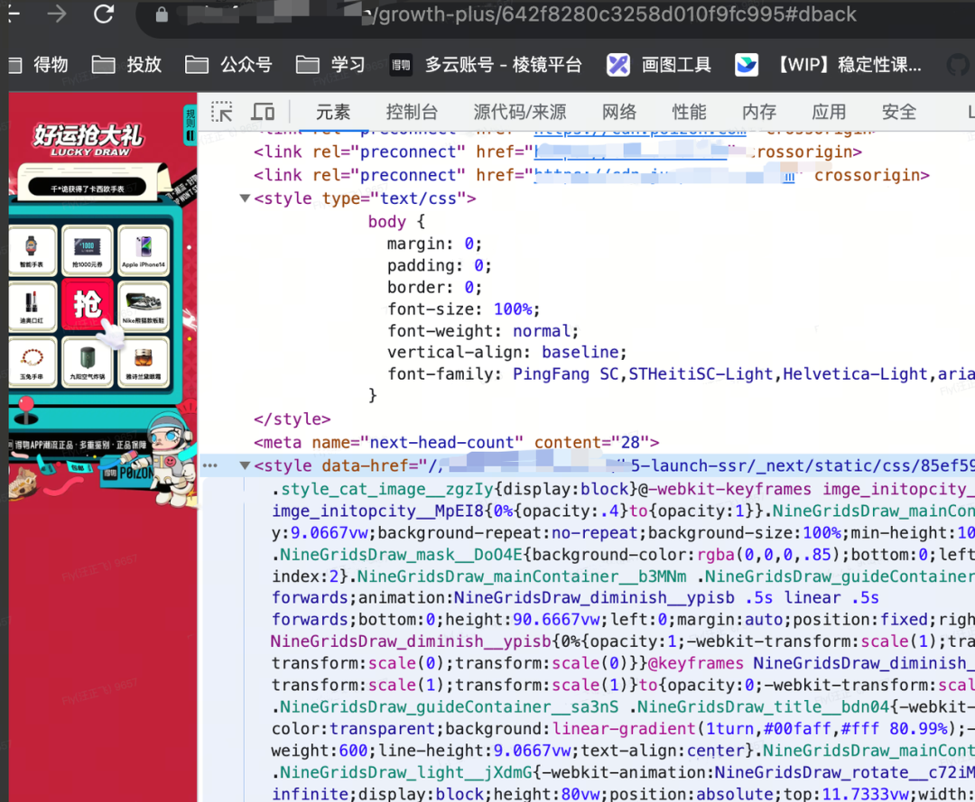This screenshot has width=975, height=802.
Task: Switch to 内存 tab
Action: point(759,113)
